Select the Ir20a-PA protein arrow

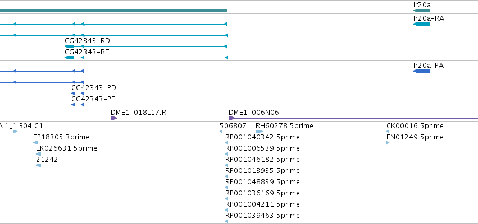click(421, 71)
